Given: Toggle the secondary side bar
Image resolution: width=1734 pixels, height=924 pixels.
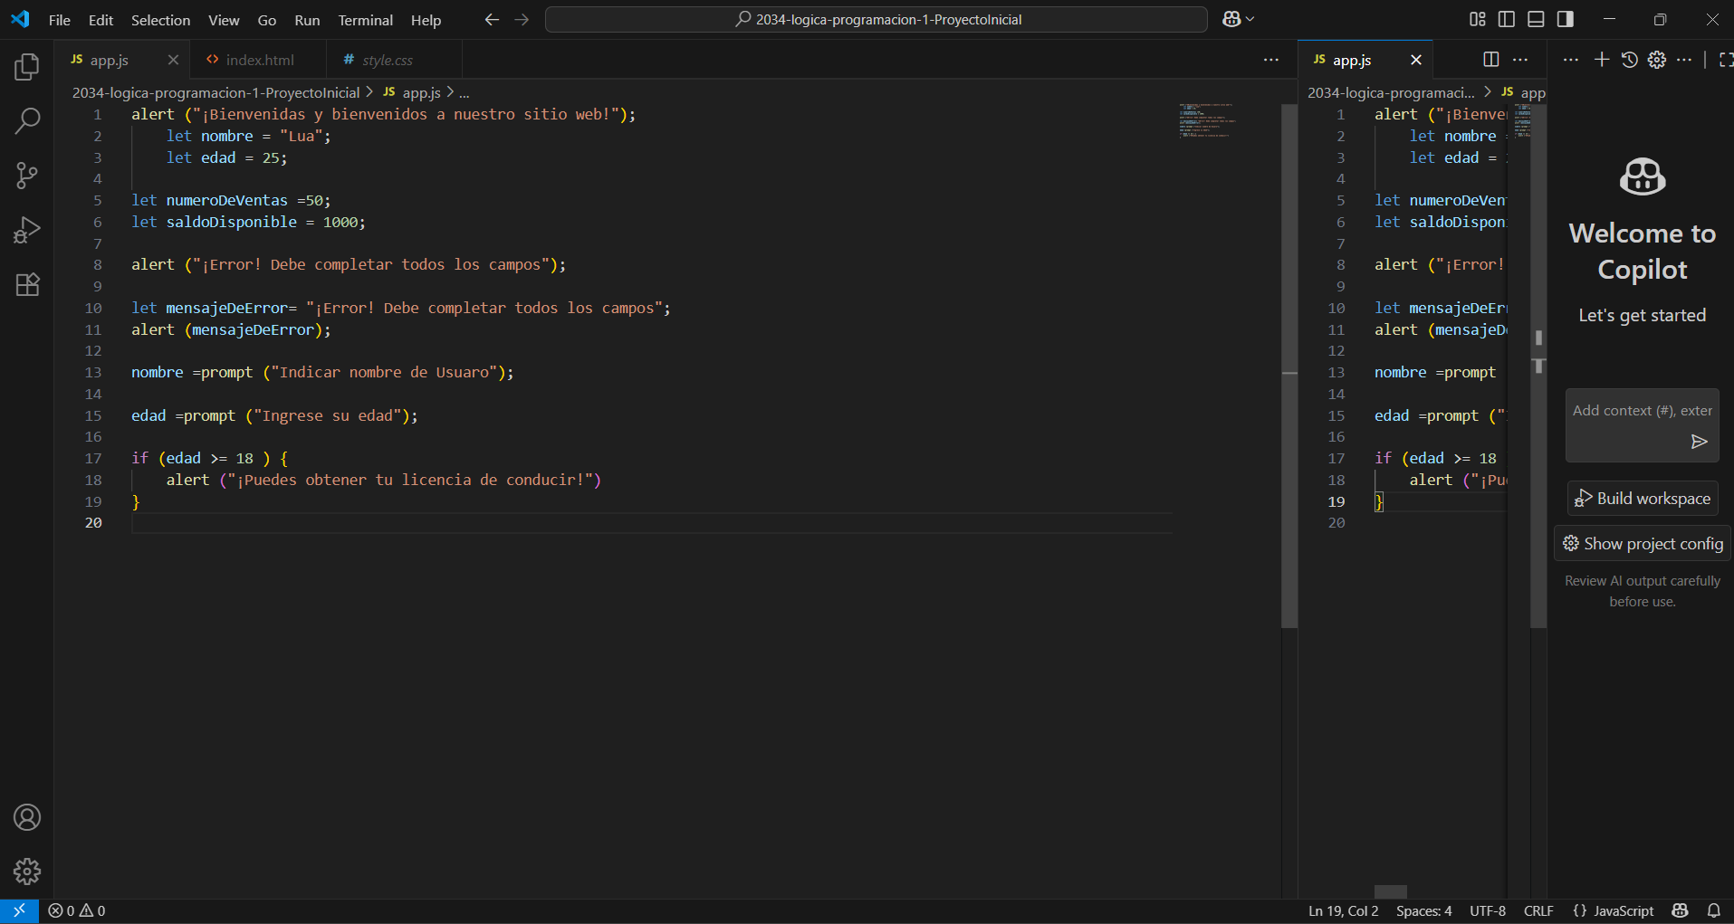Looking at the screenshot, I should point(1565,19).
